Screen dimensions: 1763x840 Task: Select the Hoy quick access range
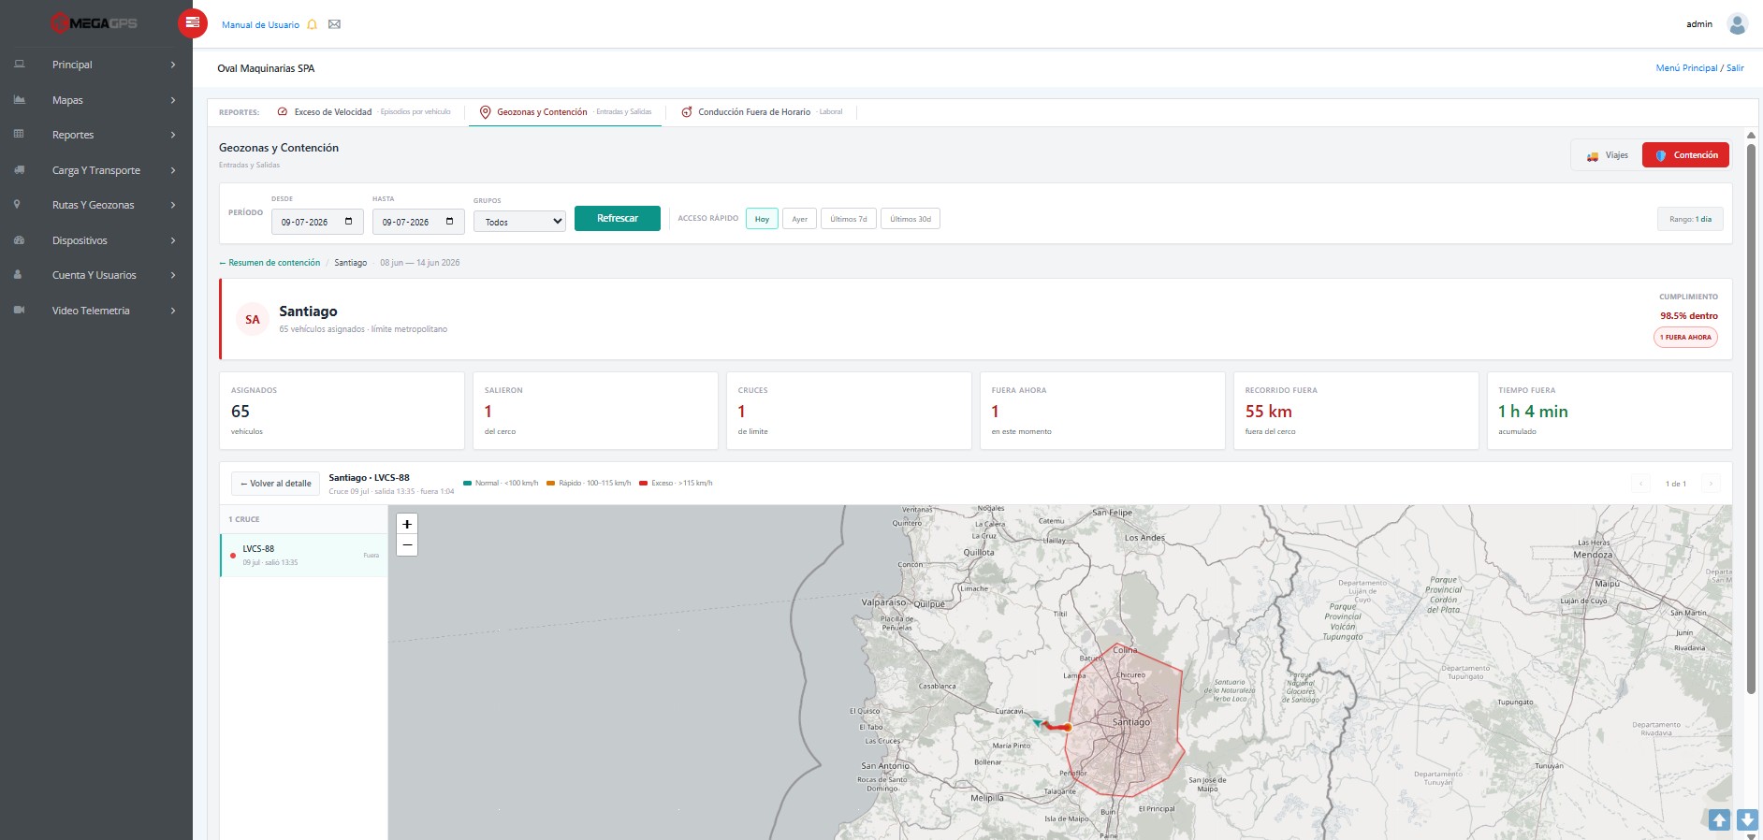[762, 219]
